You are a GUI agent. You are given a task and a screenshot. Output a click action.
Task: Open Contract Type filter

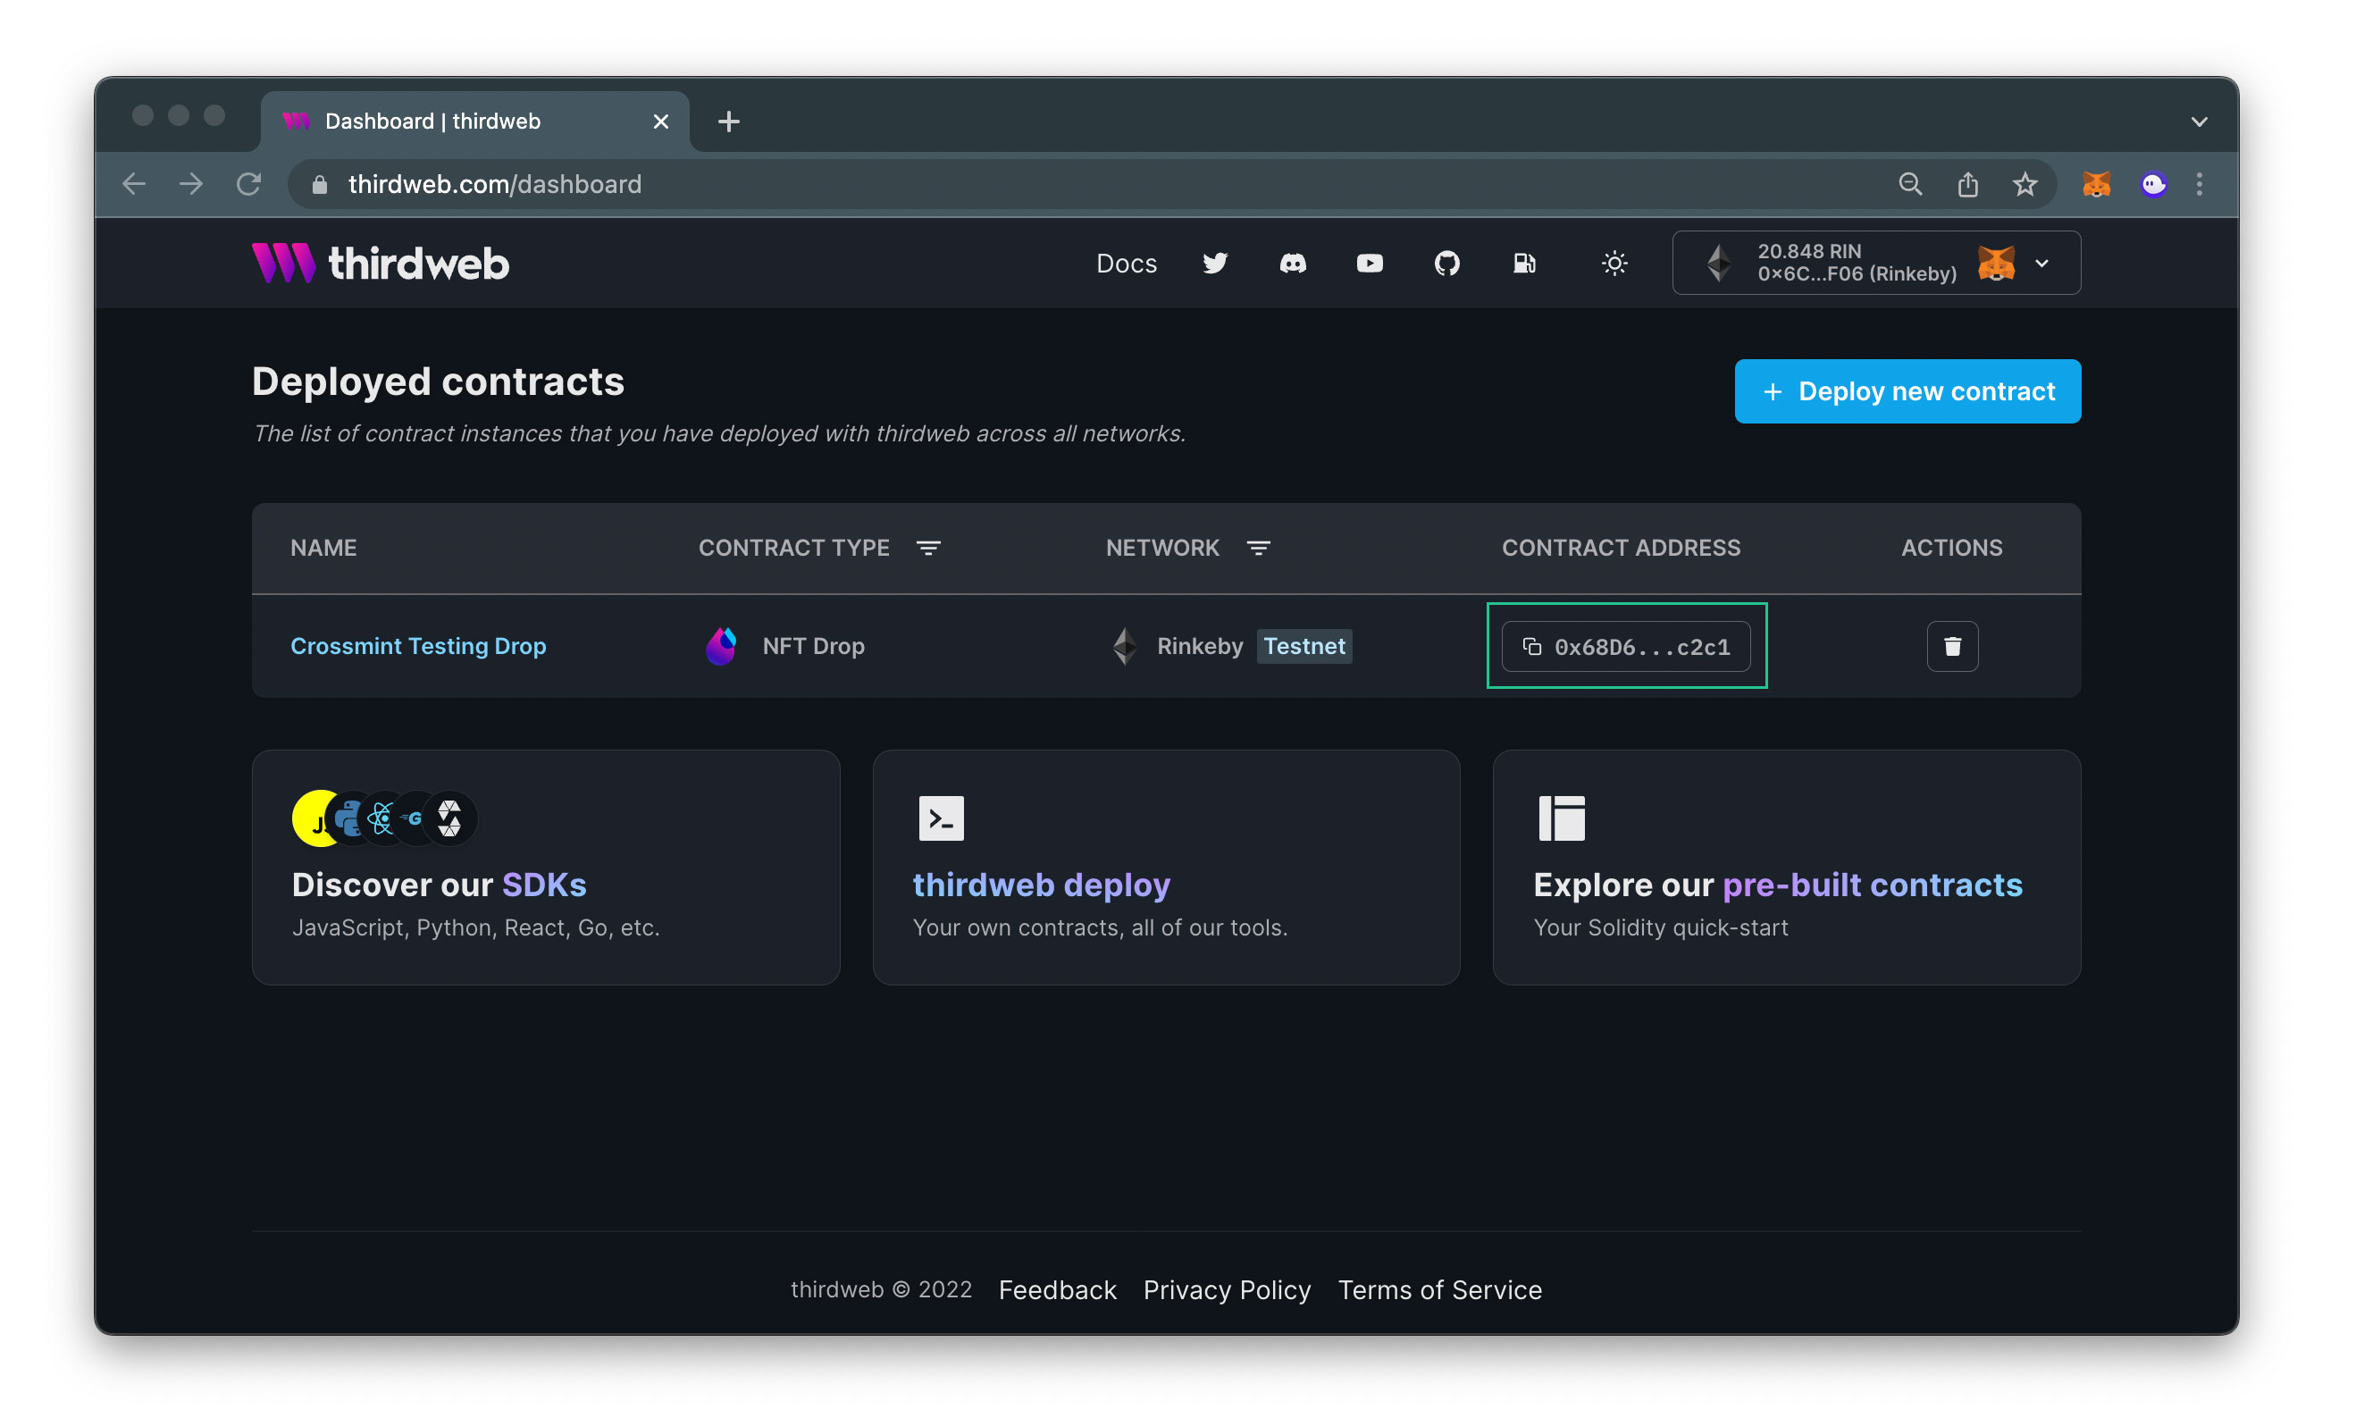tap(927, 548)
